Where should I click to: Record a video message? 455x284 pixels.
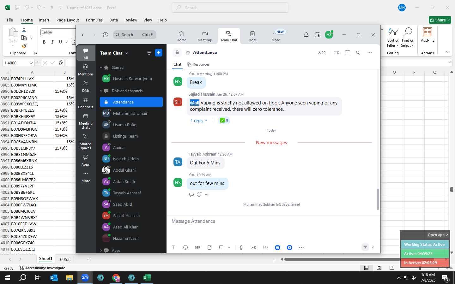[x=253, y=247]
